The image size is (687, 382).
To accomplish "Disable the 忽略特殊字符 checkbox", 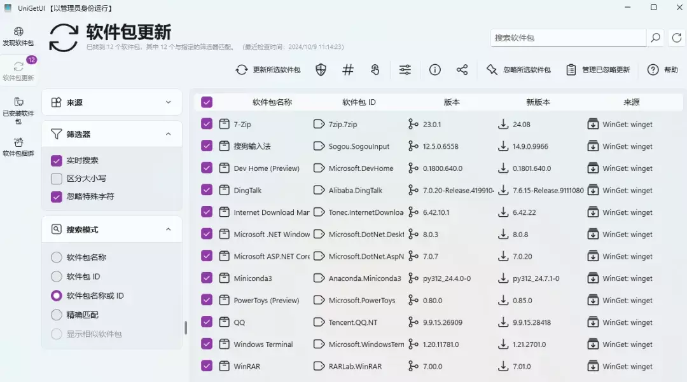I will click(57, 196).
